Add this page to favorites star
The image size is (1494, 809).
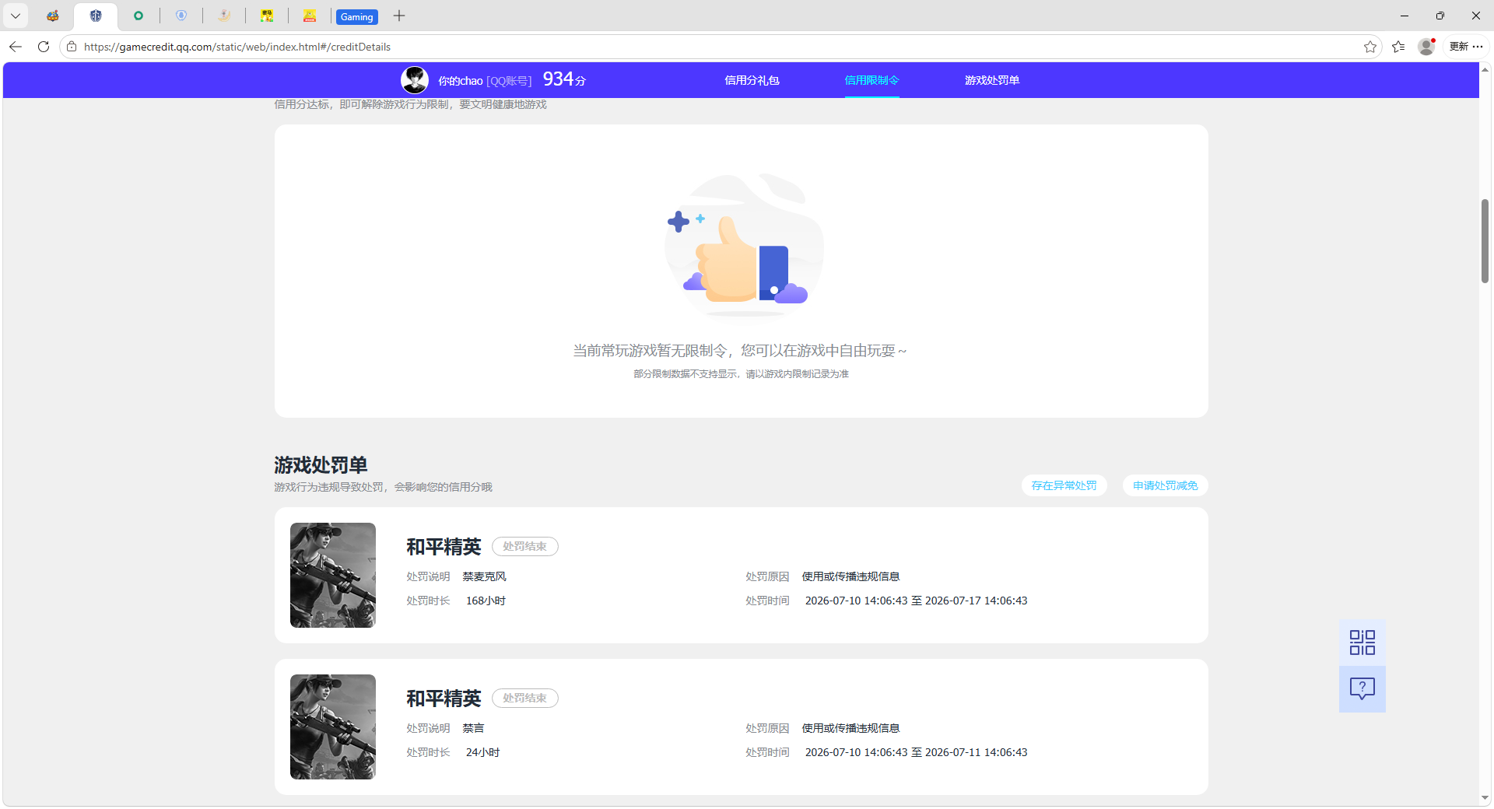click(x=1370, y=47)
